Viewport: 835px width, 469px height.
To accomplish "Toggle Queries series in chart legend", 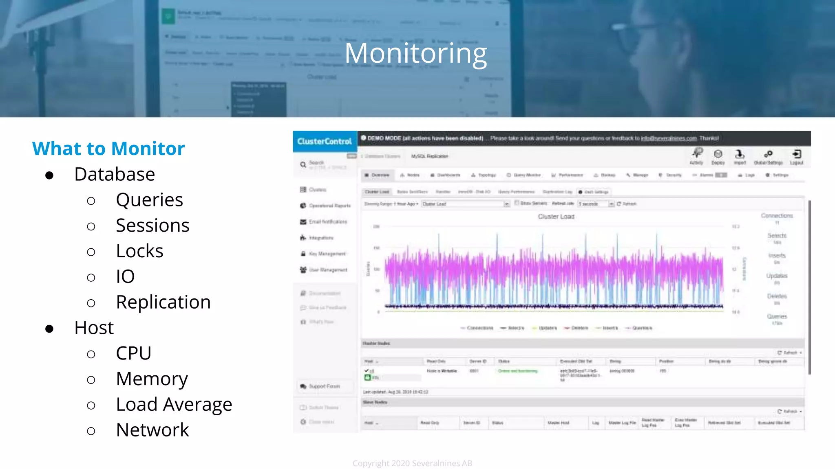I will (639, 328).
